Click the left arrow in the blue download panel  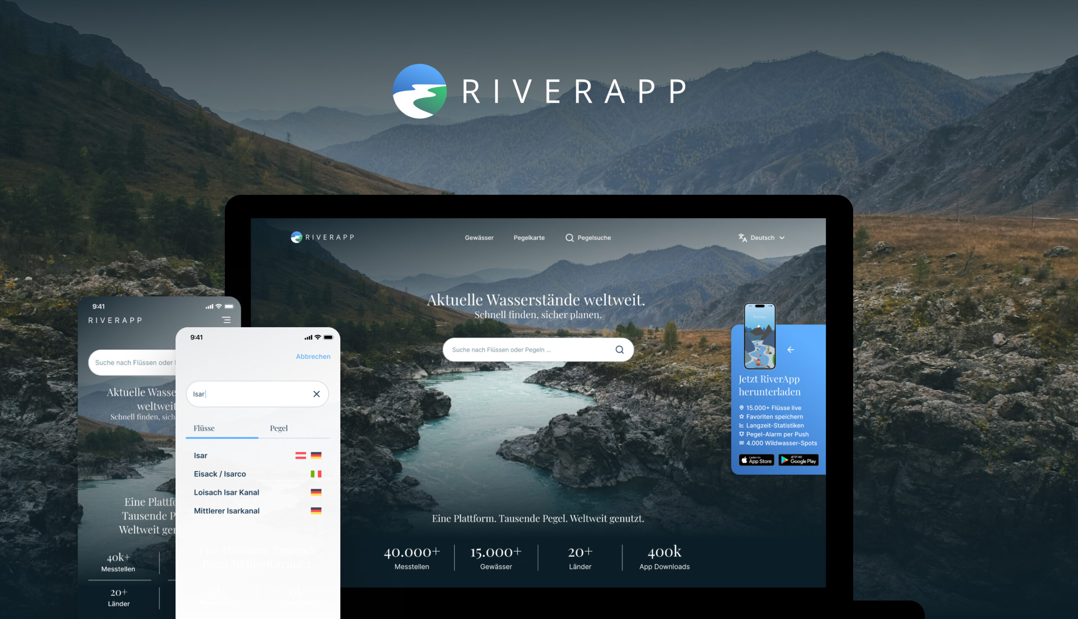pos(791,350)
